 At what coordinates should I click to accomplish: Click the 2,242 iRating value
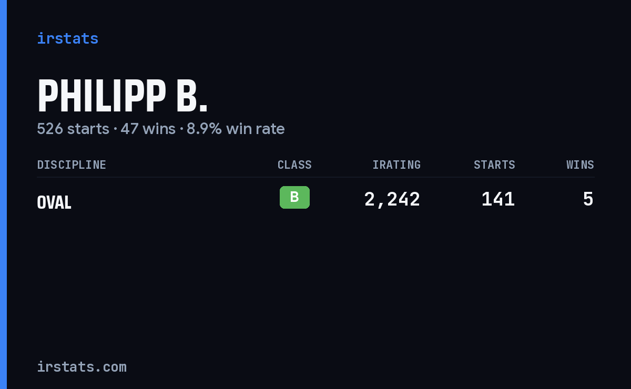point(392,200)
